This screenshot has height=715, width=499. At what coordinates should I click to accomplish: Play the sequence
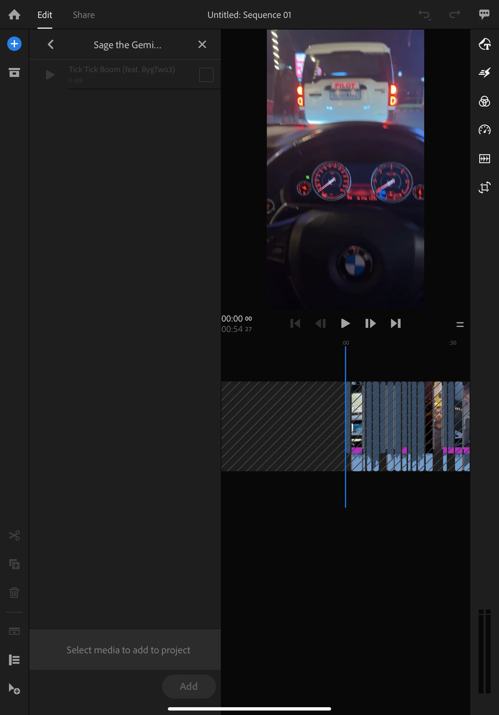click(345, 323)
